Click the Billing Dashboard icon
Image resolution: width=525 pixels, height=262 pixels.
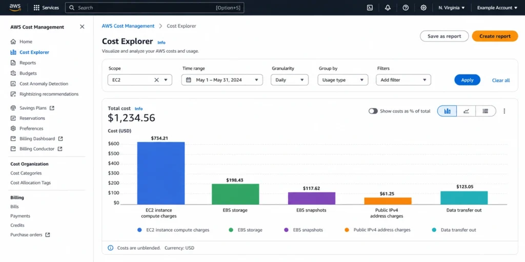13,139
